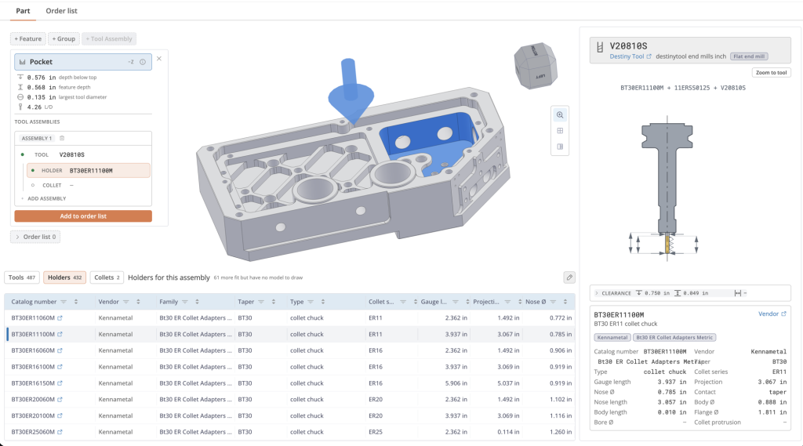
Task: Sort by the Vendor column
Action: click(x=138, y=302)
